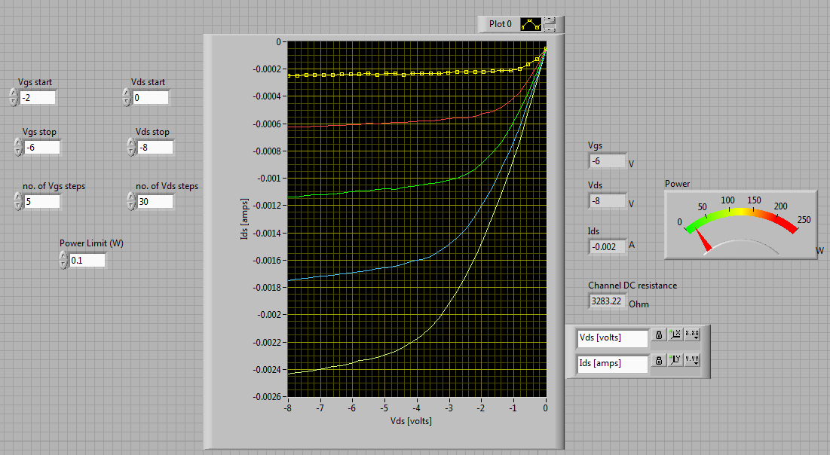830x455 pixels.
Task: Click the Ids [amps] scale name field
Action: [x=612, y=363]
